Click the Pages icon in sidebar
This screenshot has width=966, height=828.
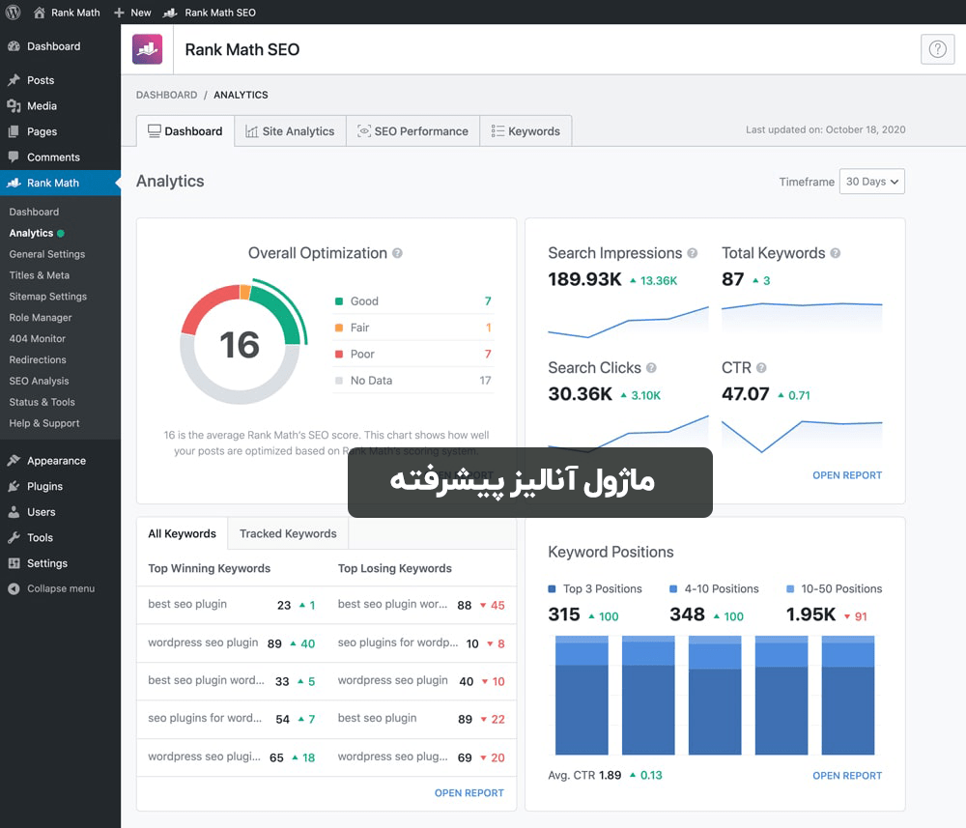click(14, 131)
